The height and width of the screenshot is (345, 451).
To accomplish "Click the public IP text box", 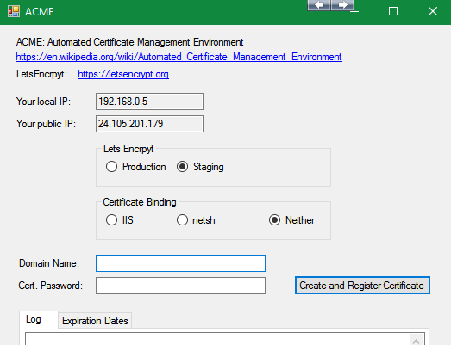I will click(x=149, y=124).
